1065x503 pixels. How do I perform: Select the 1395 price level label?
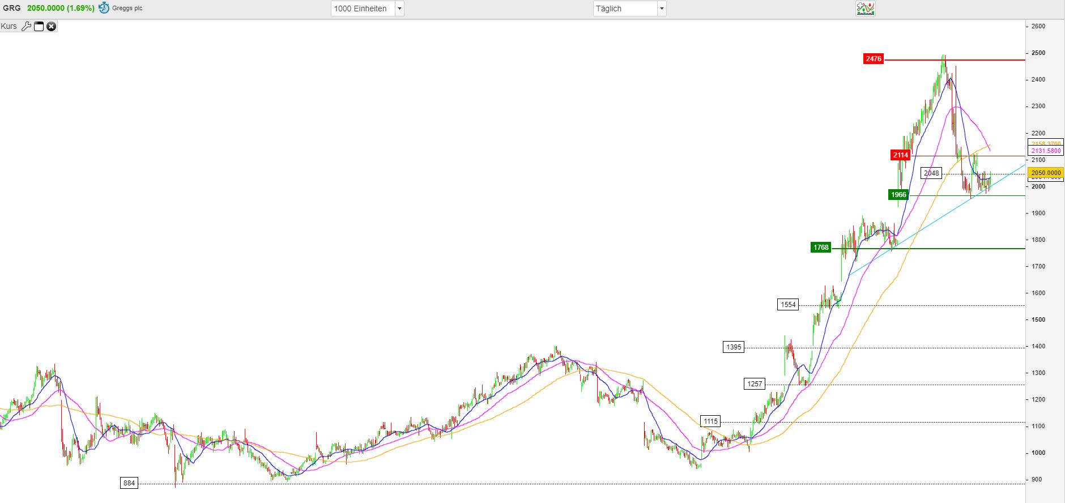point(734,347)
